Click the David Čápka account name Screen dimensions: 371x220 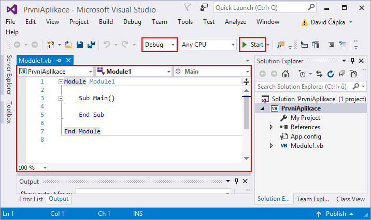coord(327,22)
